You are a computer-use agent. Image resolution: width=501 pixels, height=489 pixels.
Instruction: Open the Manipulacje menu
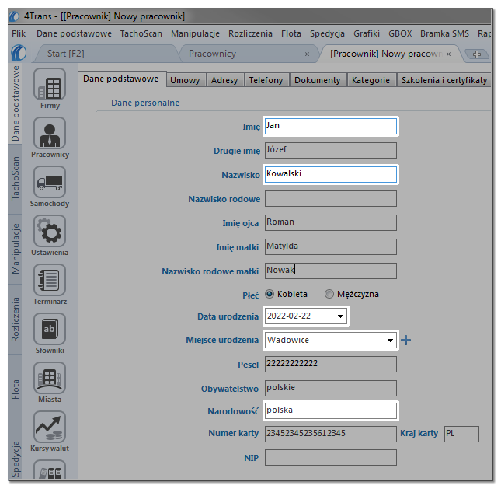tap(195, 33)
